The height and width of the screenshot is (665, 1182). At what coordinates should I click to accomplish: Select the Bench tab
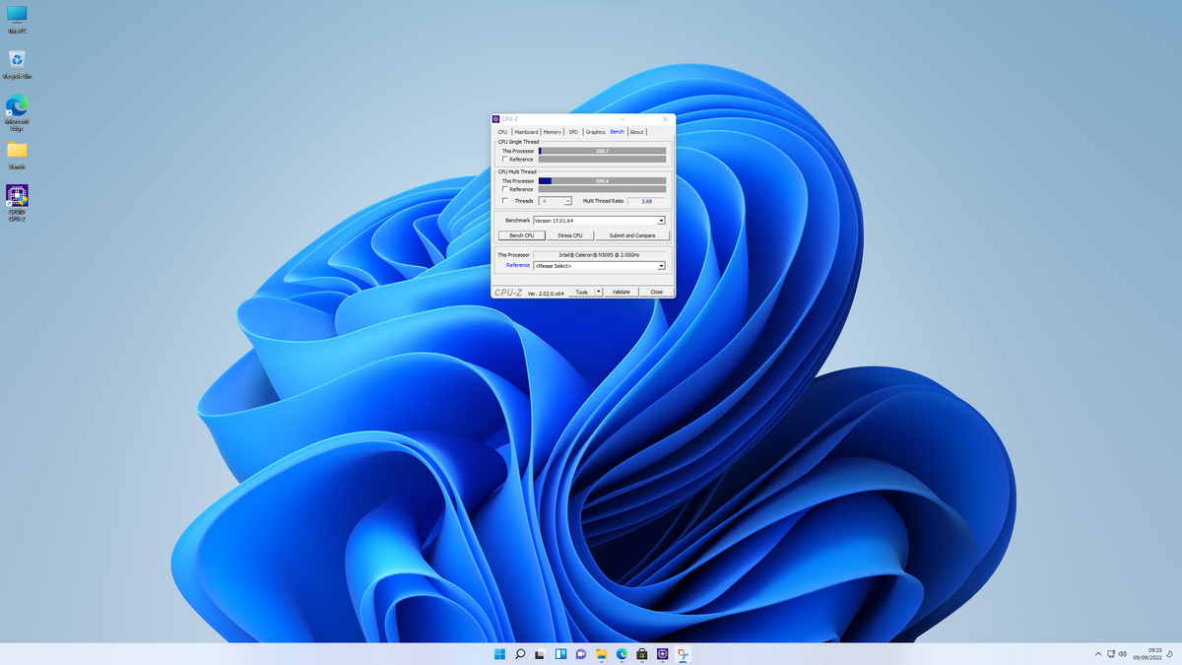618,131
